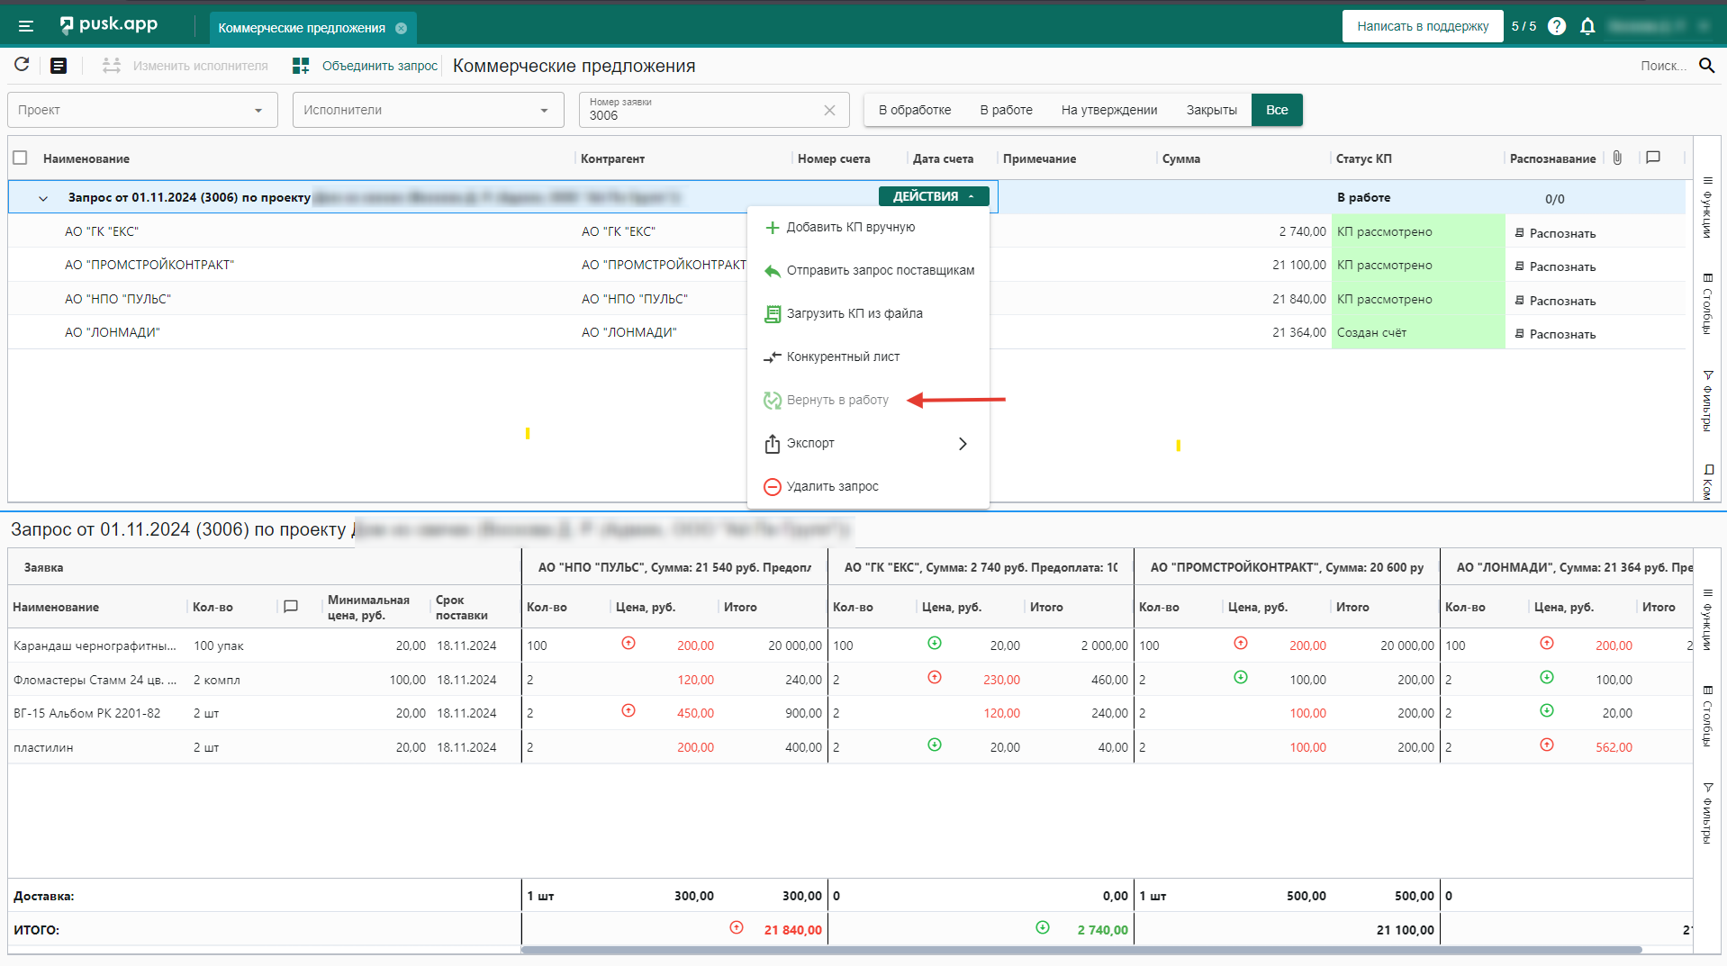Sort by Сумма column header
The image size is (1727, 966).
pos(1180,158)
